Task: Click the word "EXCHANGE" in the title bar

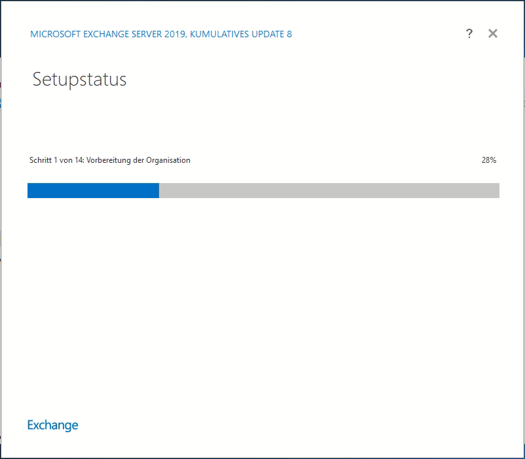Action: pos(102,34)
